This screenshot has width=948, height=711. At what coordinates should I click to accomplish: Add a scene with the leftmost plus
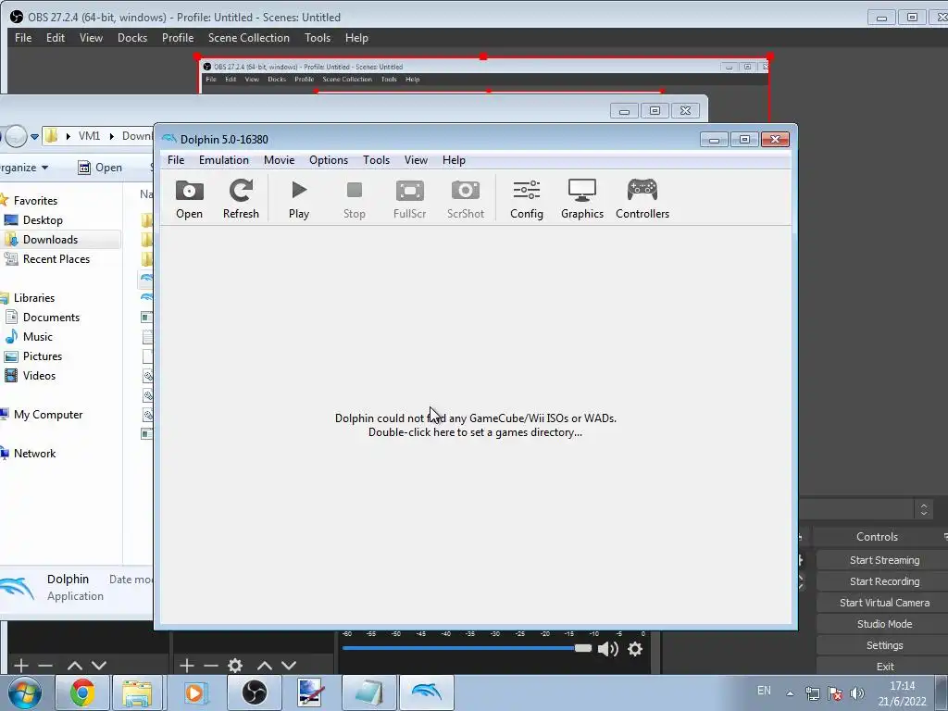coord(21,666)
